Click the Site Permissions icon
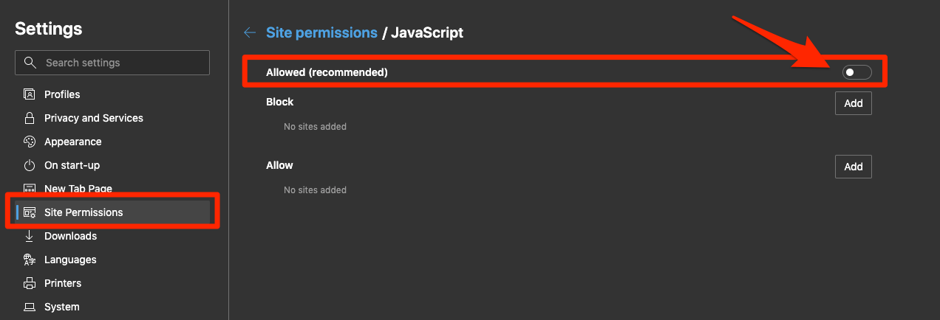 click(x=30, y=212)
